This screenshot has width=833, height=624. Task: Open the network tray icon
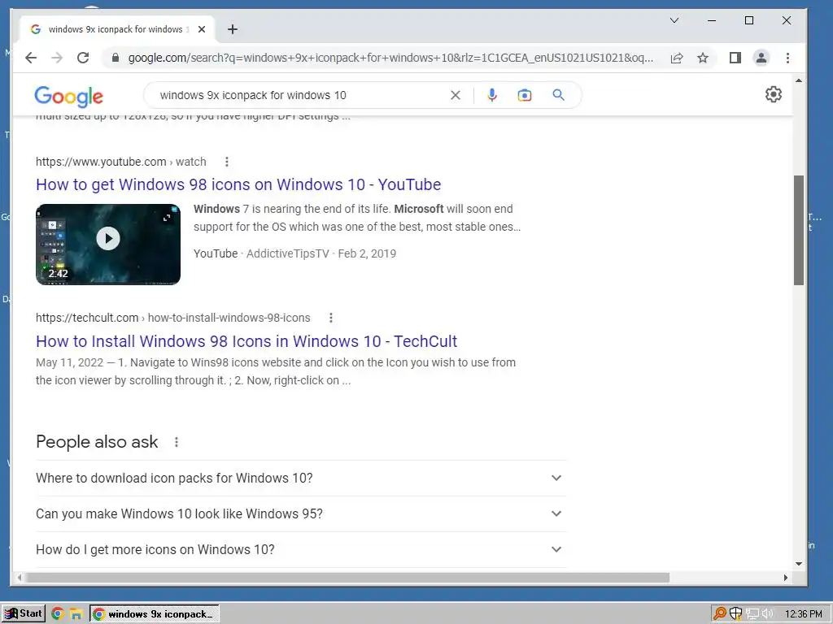pos(752,614)
